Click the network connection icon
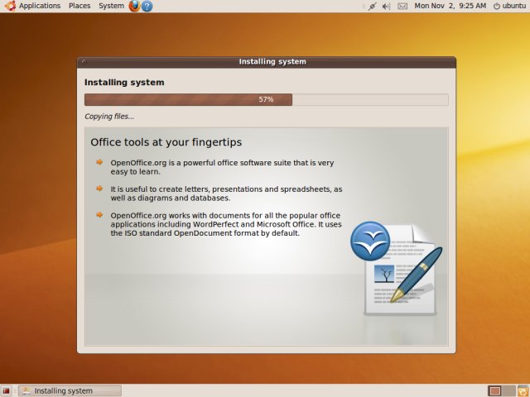 (373, 6)
